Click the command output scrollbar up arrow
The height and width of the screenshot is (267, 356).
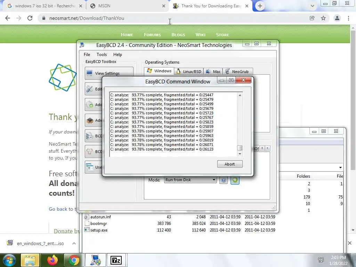[x=240, y=95]
